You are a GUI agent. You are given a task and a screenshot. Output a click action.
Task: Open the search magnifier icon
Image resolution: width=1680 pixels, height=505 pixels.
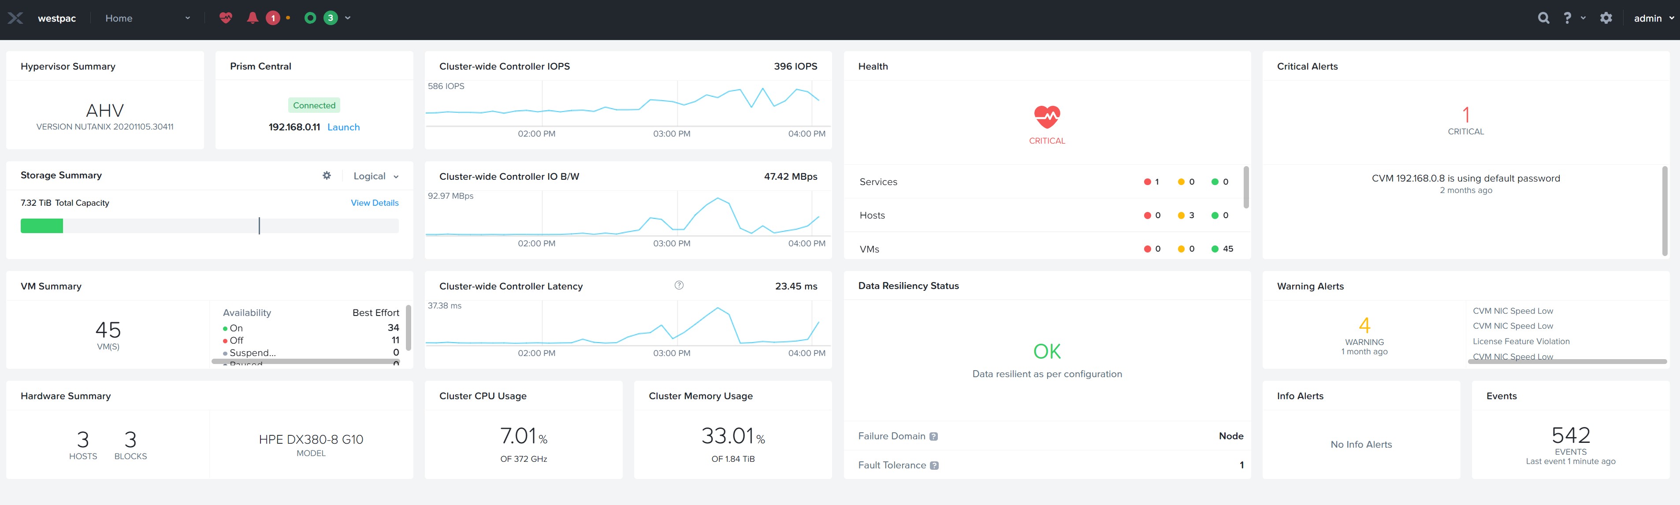click(x=1543, y=18)
